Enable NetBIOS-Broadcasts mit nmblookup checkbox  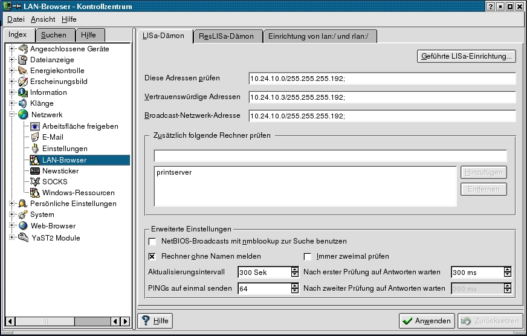(x=152, y=241)
